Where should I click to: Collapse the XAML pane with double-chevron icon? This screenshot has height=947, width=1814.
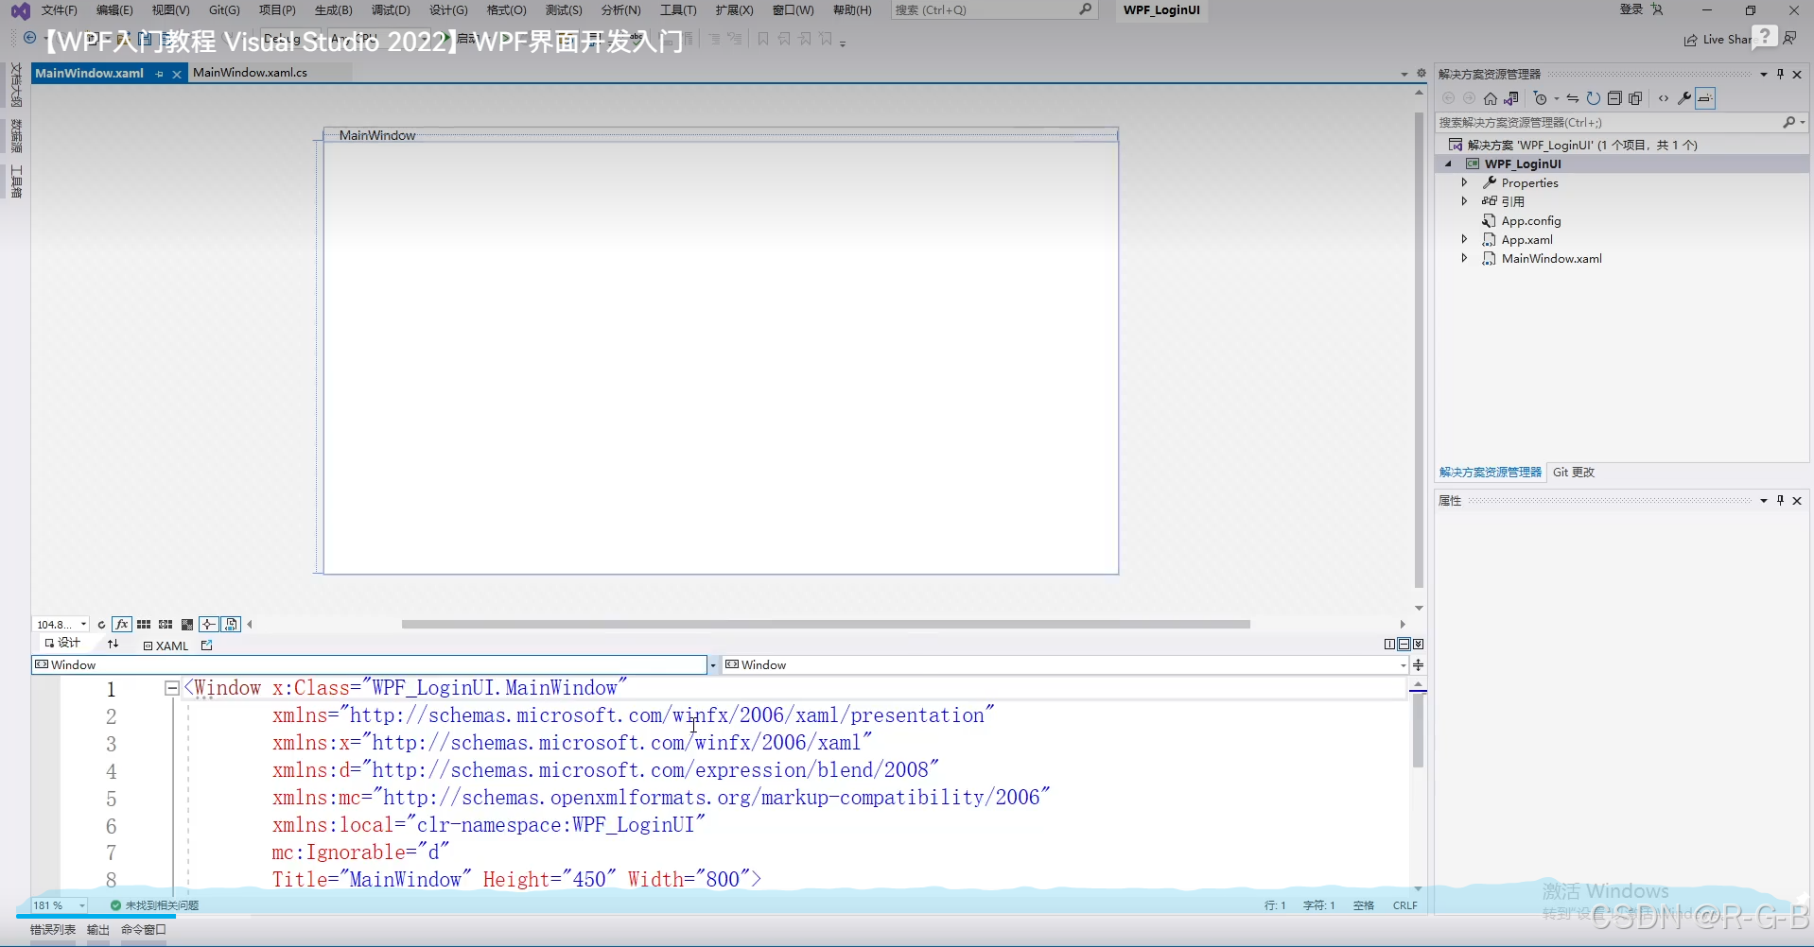(x=1418, y=645)
